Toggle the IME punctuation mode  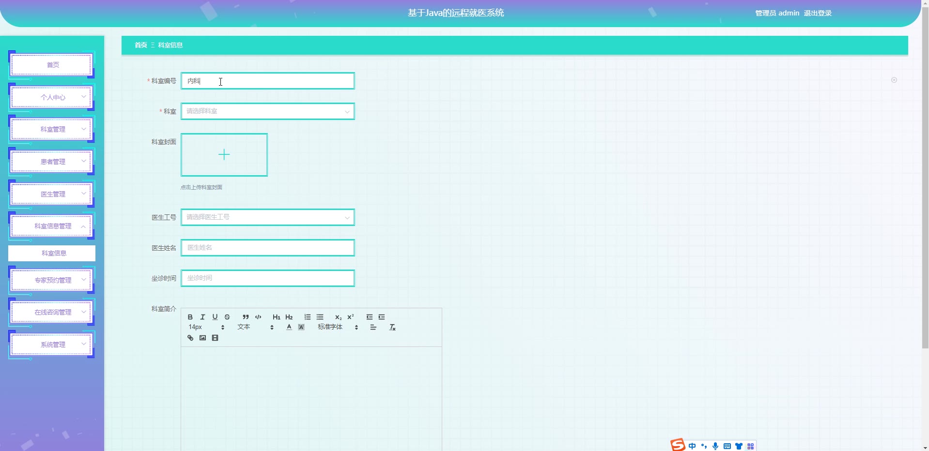point(704,446)
